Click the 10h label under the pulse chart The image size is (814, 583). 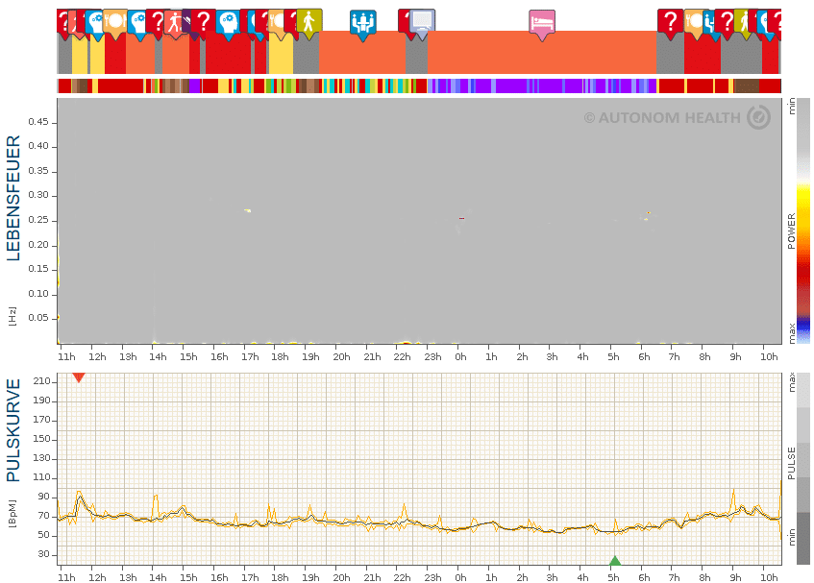[769, 578]
